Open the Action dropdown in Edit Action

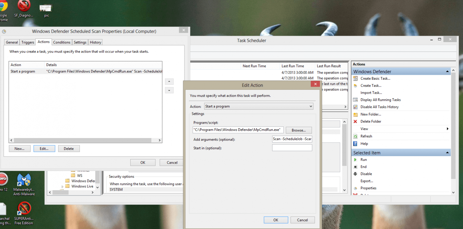(258, 106)
